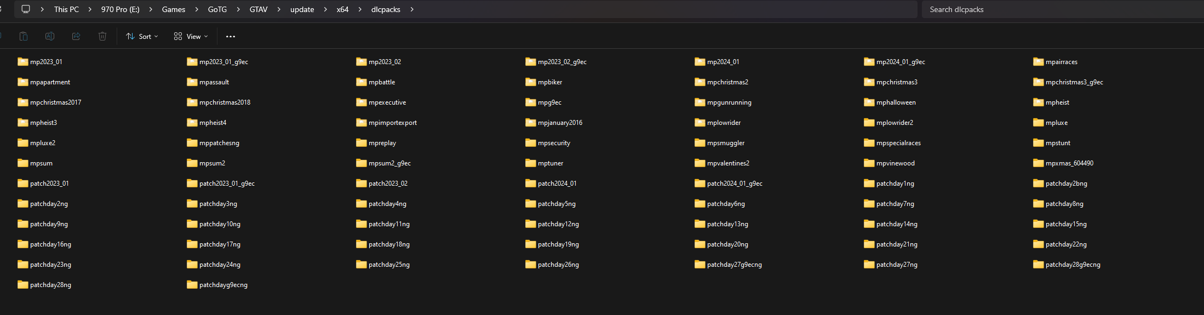Select the mppatchesng folder icon
Viewport: 1204px width, 315px height.
[192, 142]
